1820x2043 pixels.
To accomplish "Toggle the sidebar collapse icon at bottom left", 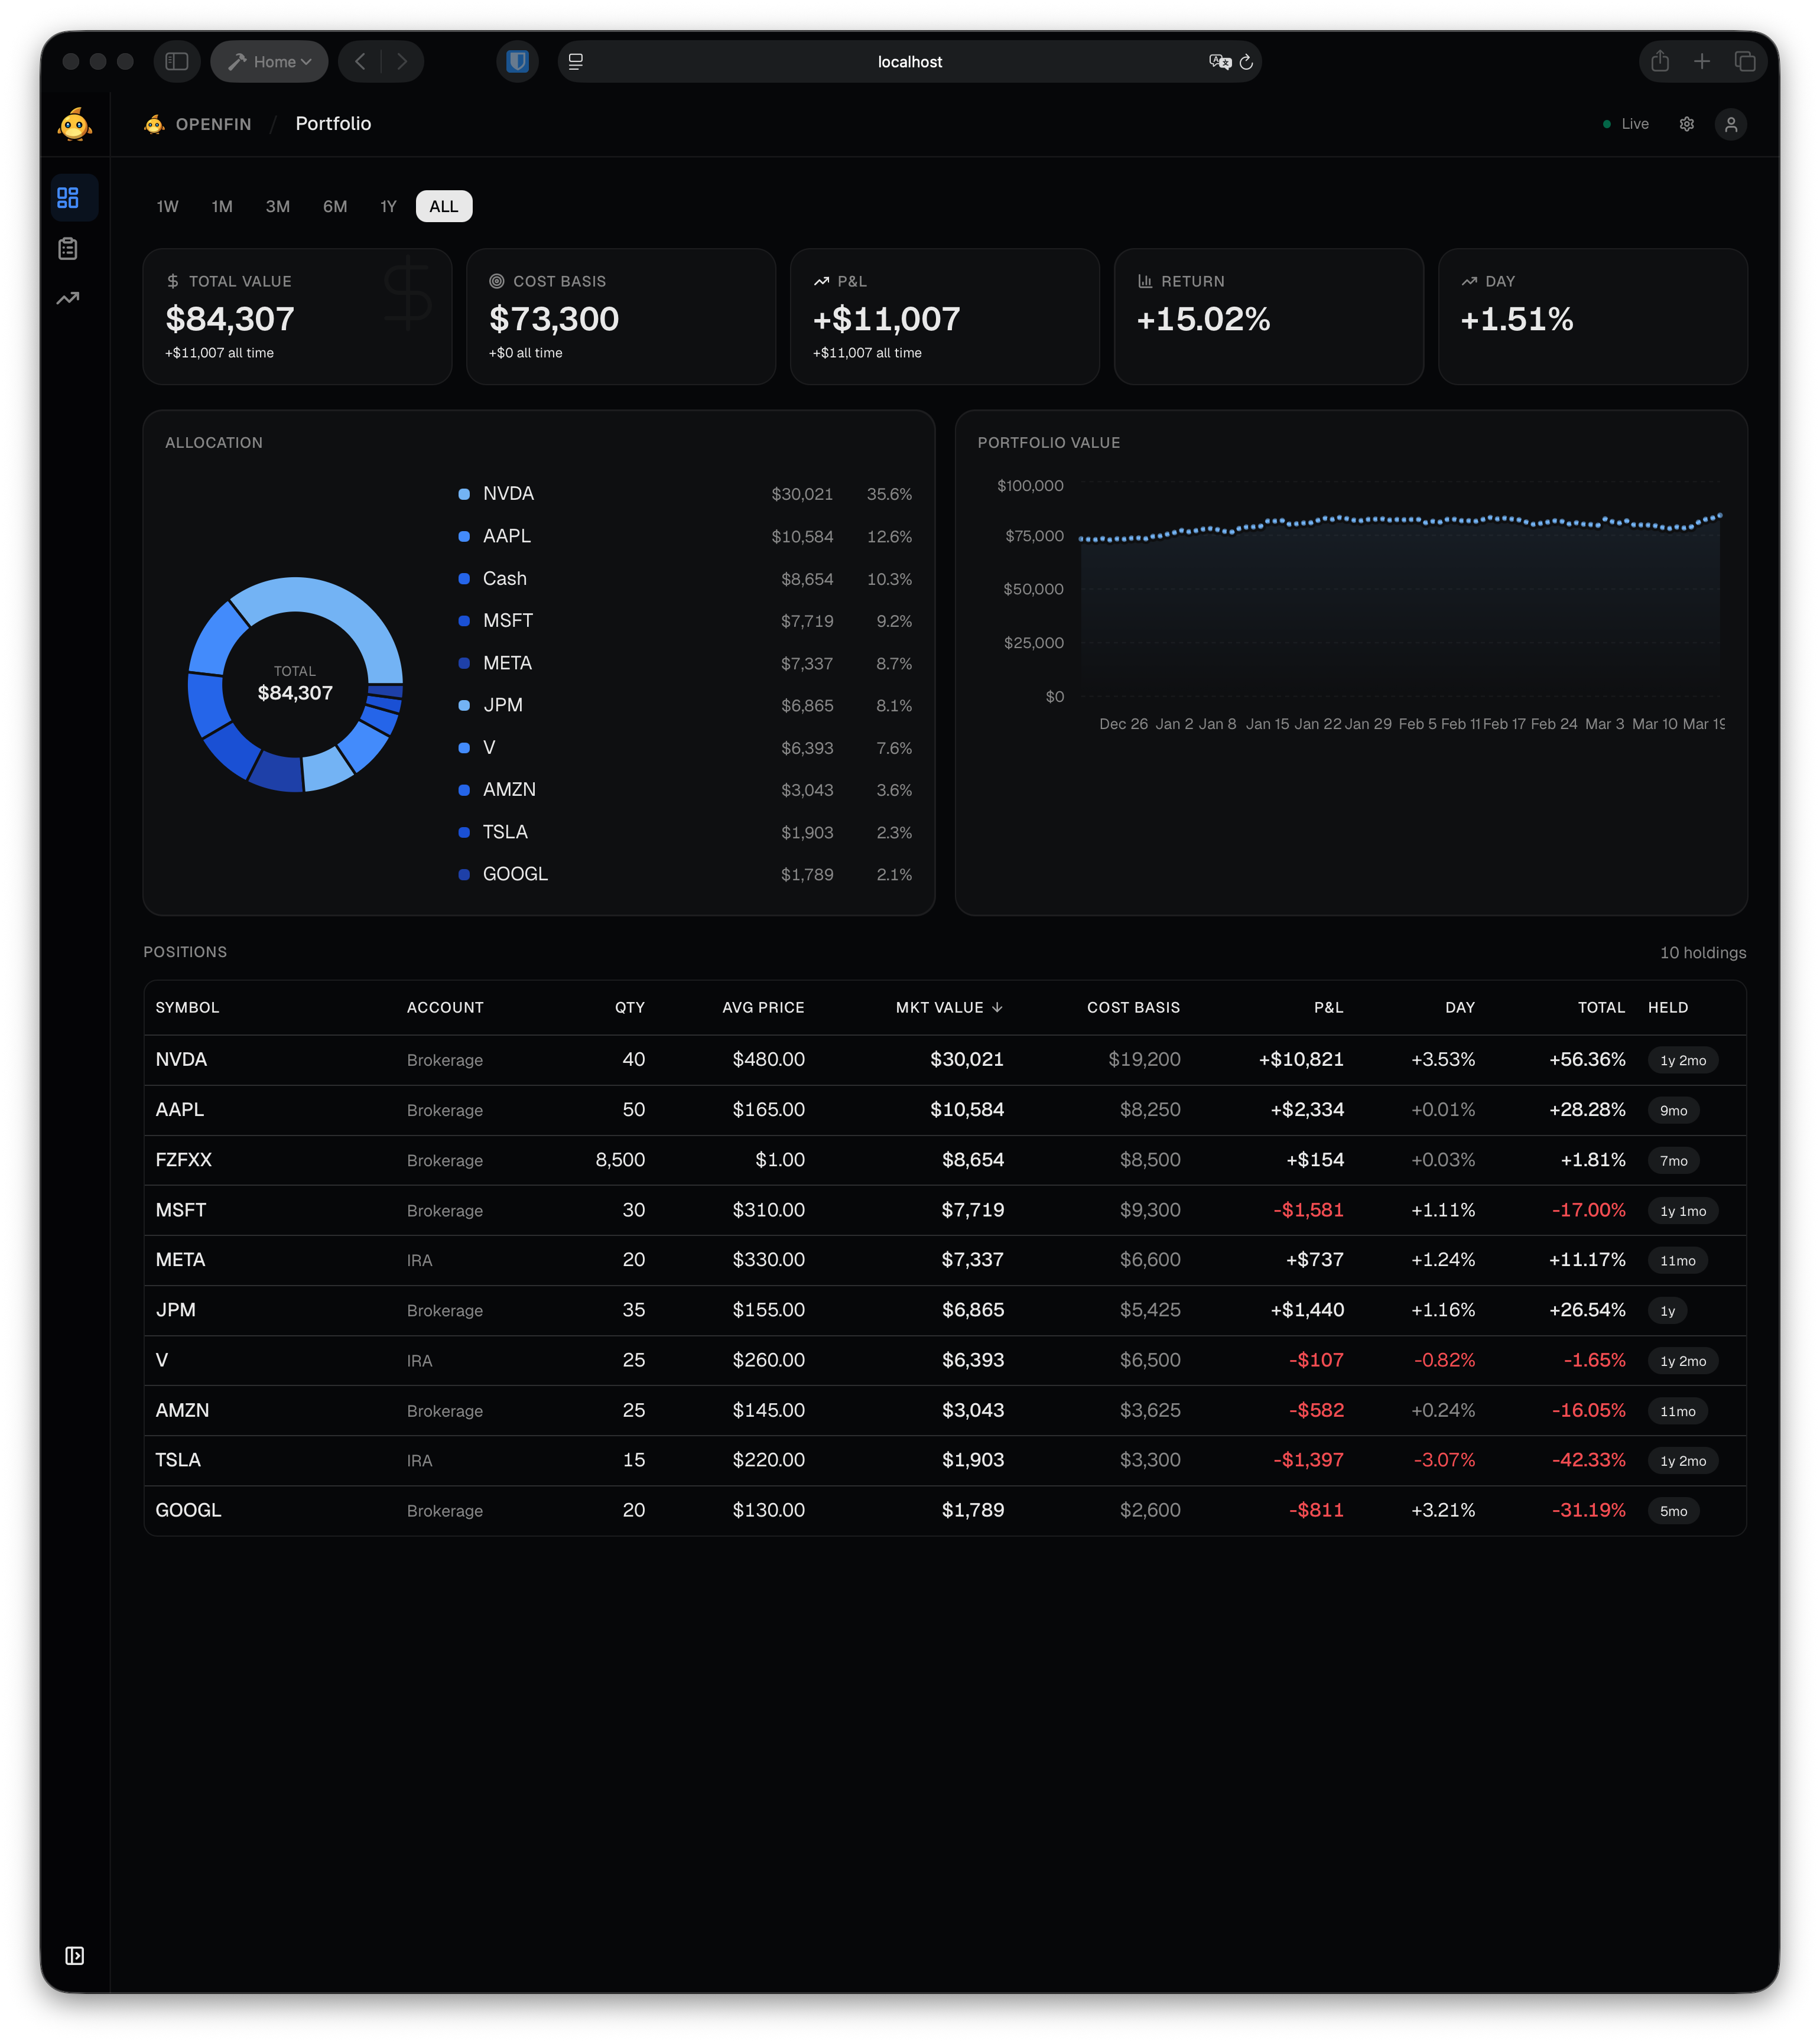I will pyautogui.click(x=75, y=1956).
